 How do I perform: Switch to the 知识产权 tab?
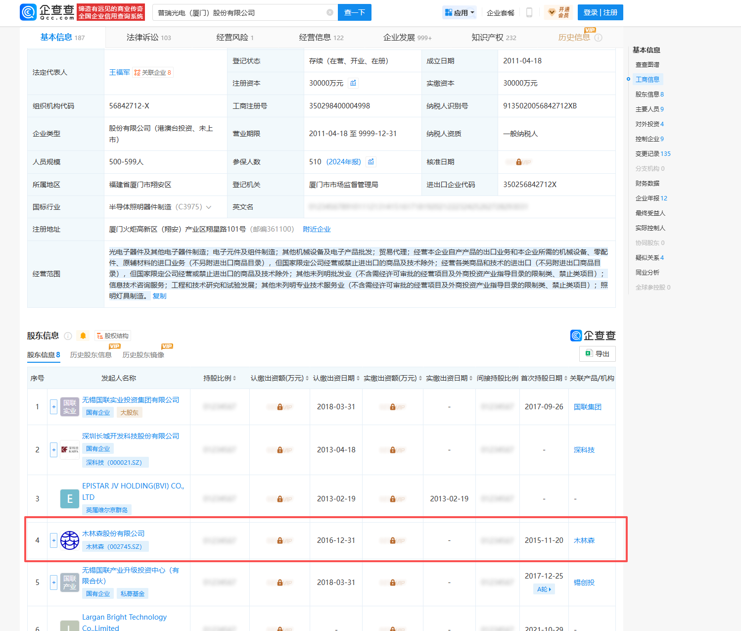(x=494, y=37)
